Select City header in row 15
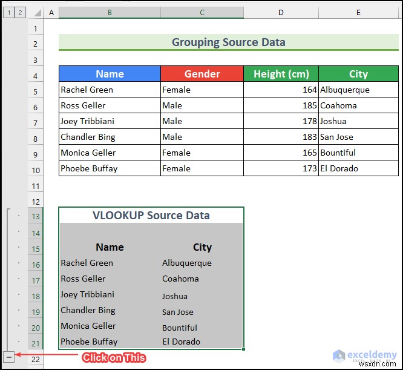 [x=202, y=247]
